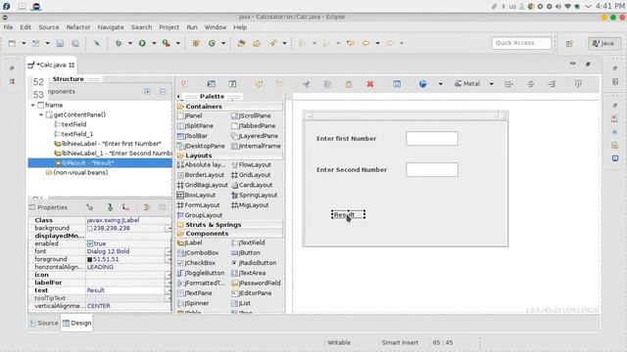The image size is (627, 352).
Task: Choose BorderLayout in the palette
Action: pos(201,175)
